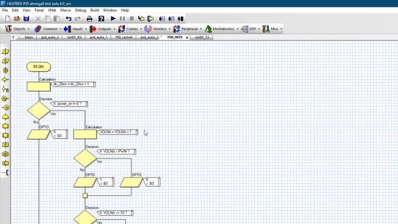
Task: Open the VNet menu
Action: 52,10
